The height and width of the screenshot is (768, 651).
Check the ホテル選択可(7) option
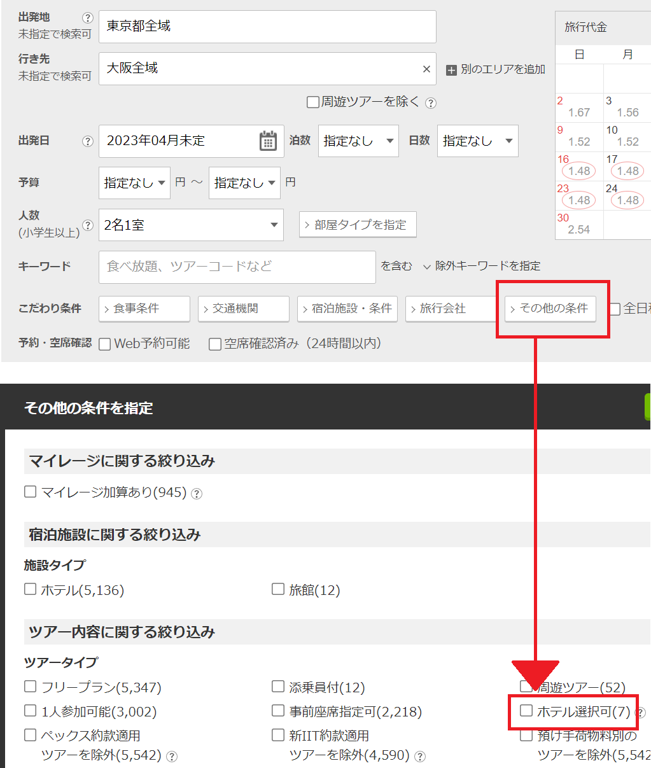pyautogui.click(x=526, y=711)
